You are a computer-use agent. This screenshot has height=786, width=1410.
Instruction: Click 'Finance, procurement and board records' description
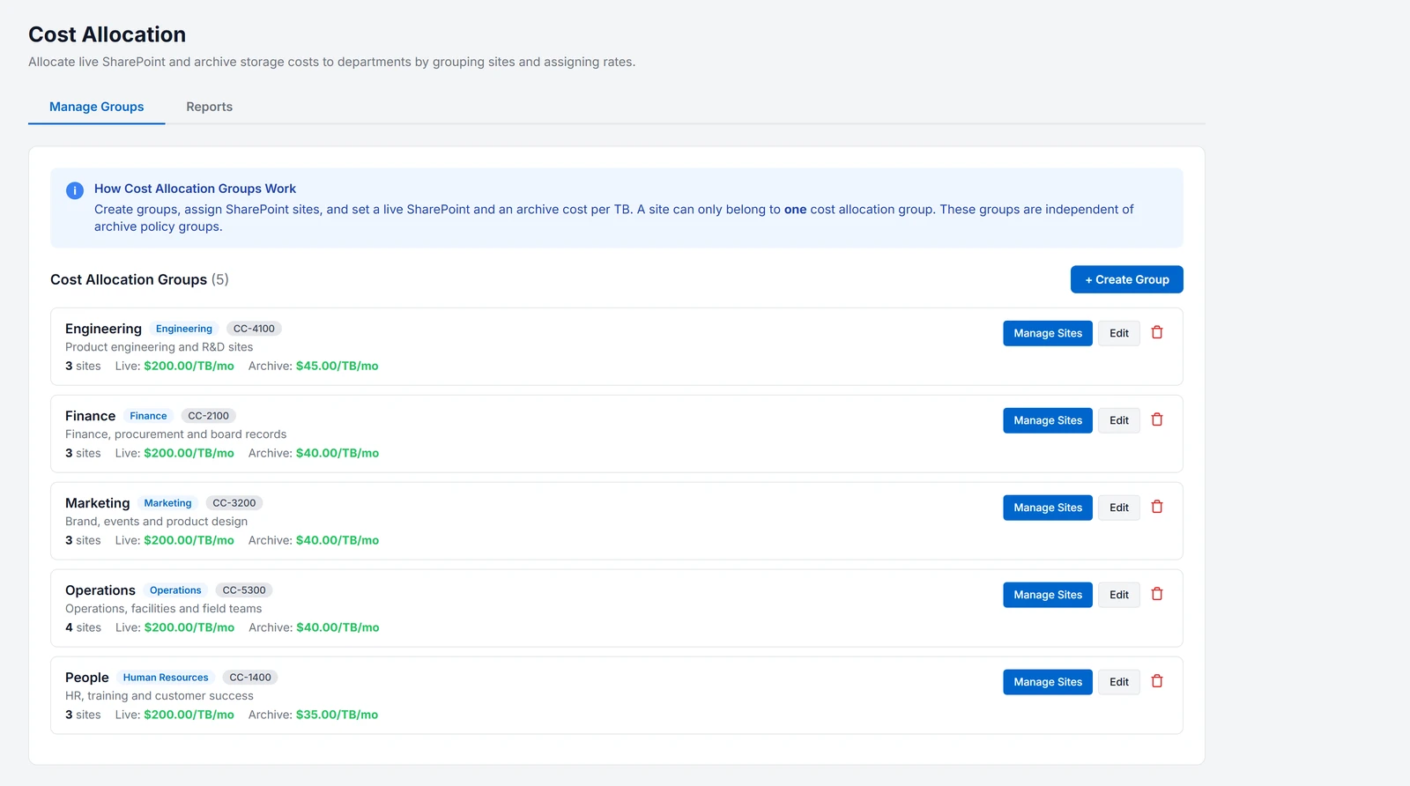[x=175, y=434]
